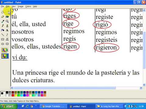
Task: Pick the Fill With Color bucket tool
Action: tap(7, 17)
